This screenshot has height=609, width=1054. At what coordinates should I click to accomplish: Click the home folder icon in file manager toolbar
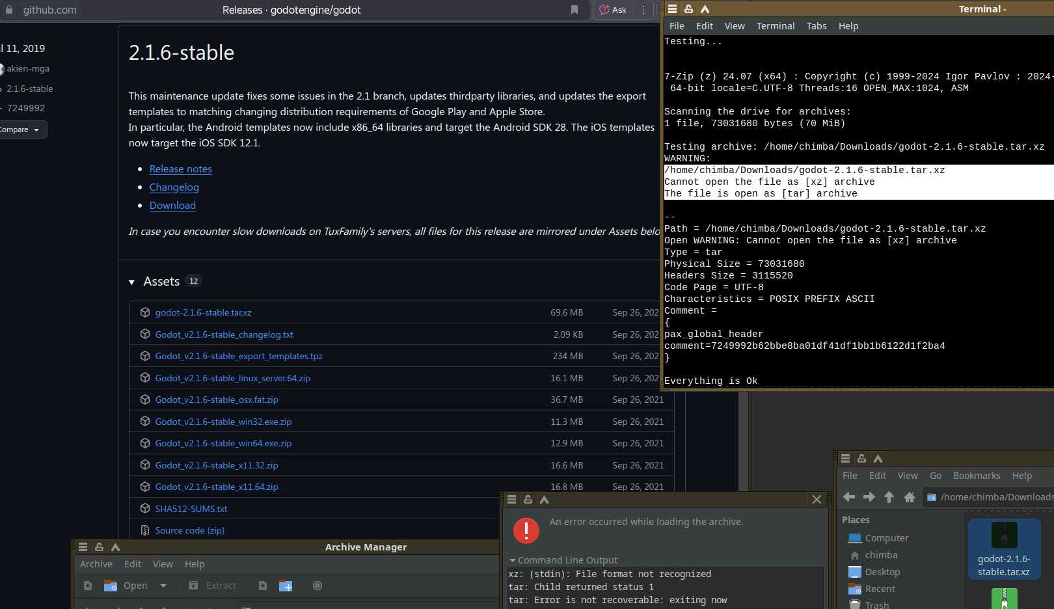click(x=910, y=497)
